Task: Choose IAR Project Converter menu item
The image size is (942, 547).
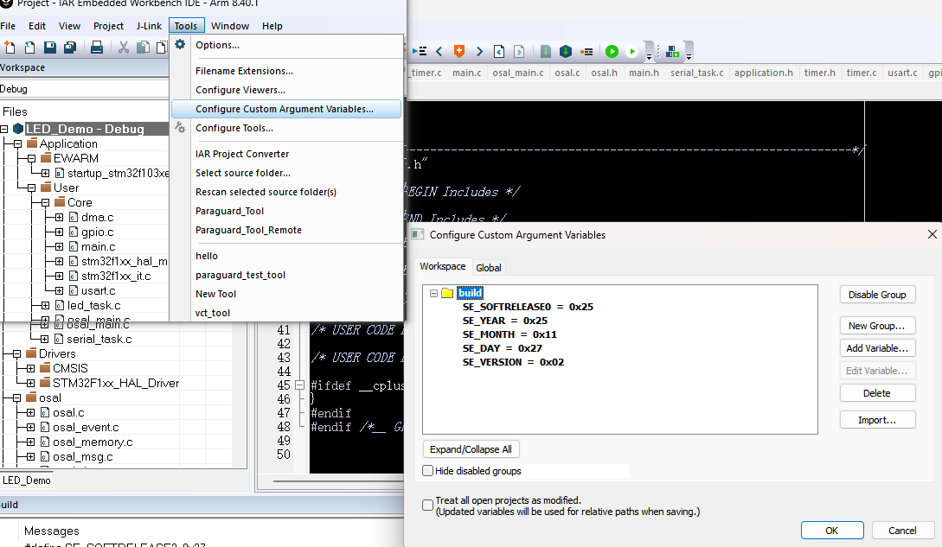Action: 242,154
